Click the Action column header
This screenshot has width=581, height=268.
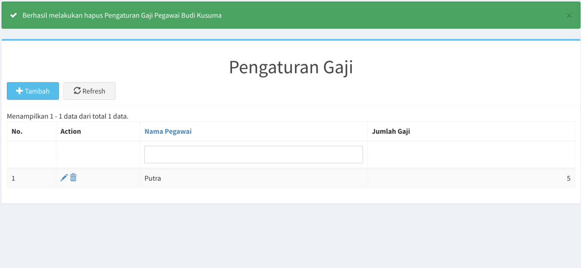[70, 132]
